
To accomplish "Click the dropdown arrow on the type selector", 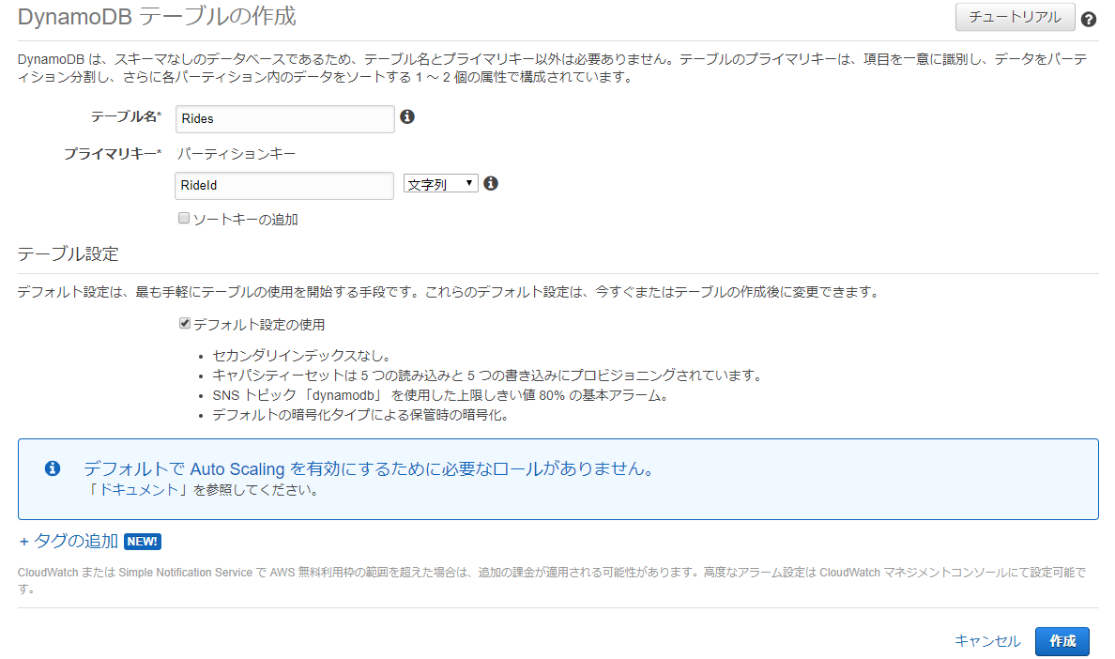I will [x=470, y=184].
